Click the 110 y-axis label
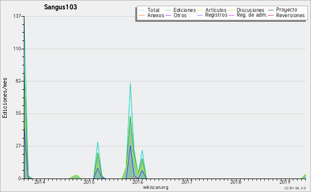Screen dimensions: 311x192 (17, 49)
